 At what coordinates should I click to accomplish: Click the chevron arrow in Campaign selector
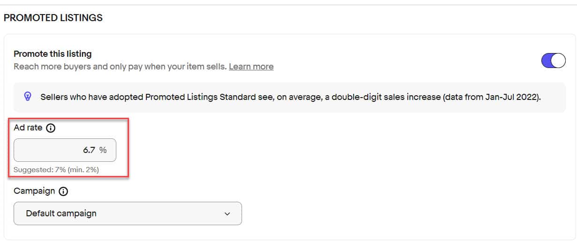pos(228,214)
